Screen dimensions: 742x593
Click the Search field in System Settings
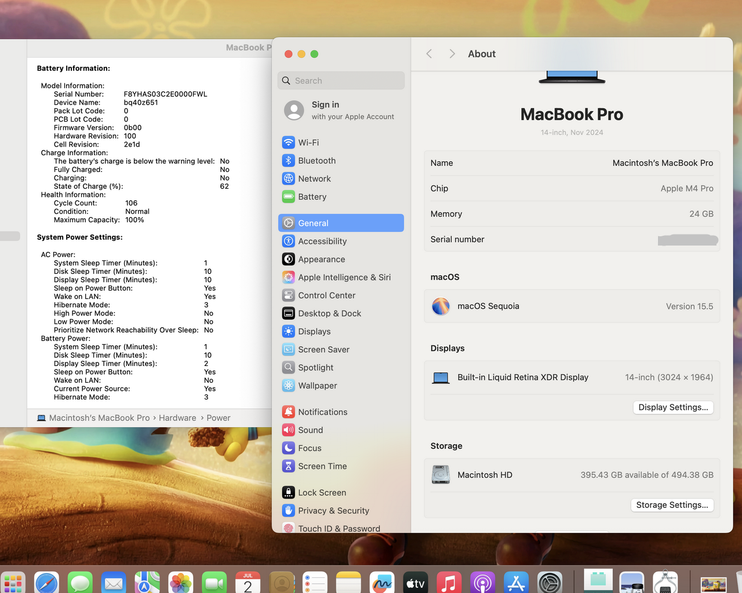tap(341, 80)
